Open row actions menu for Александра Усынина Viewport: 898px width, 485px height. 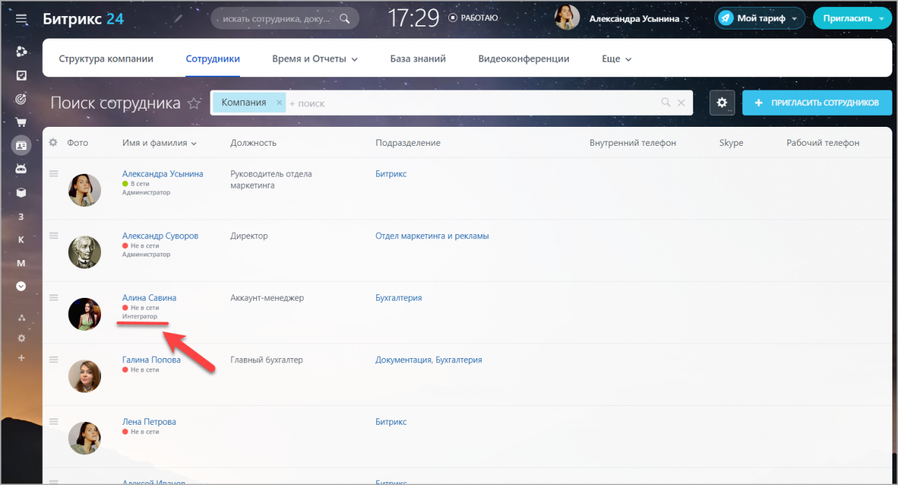(53, 174)
